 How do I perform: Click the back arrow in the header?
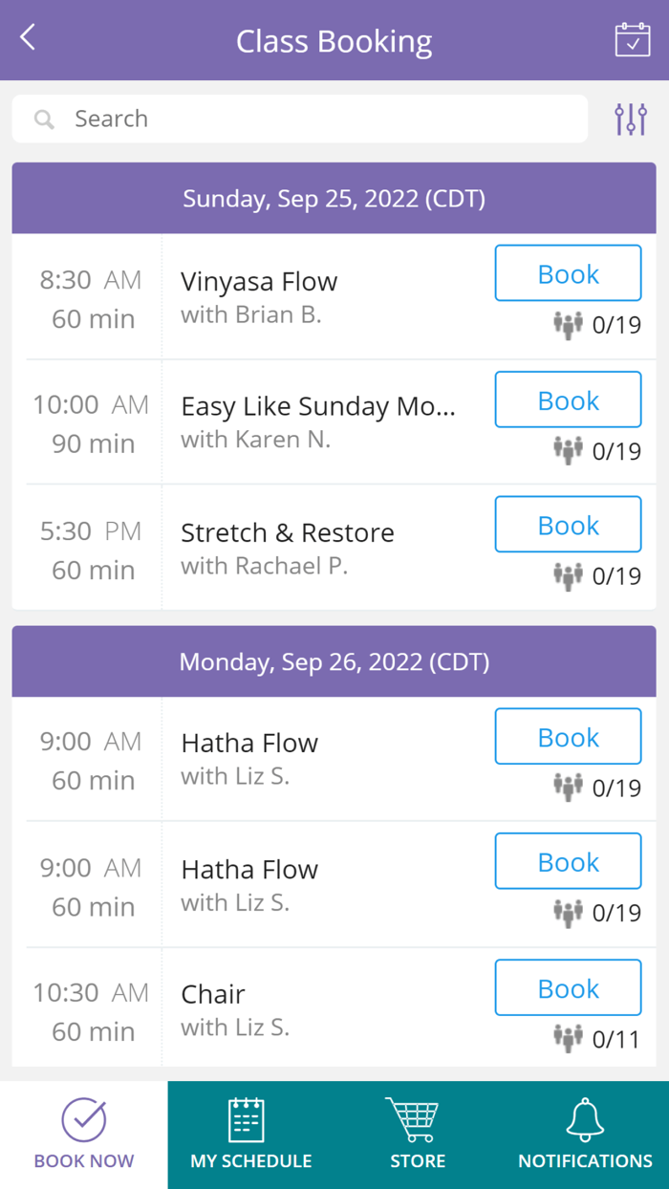point(26,37)
